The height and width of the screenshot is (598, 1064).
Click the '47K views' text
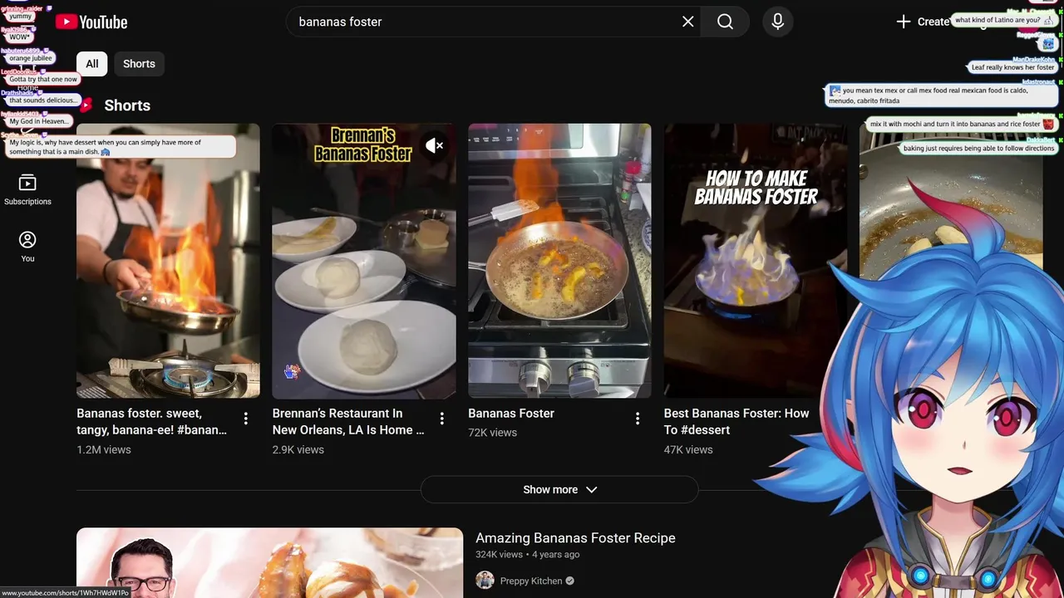pos(688,449)
